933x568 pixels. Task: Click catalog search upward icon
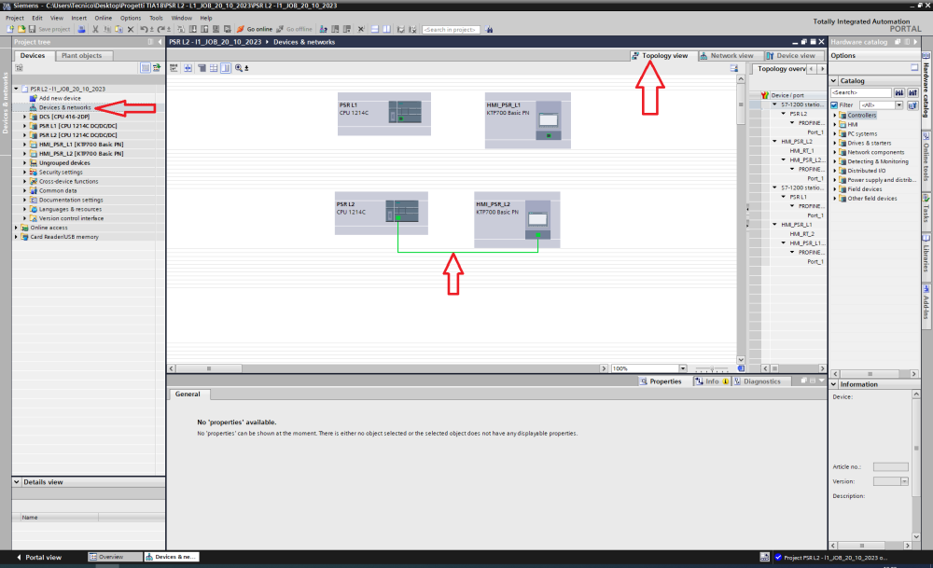[x=912, y=92]
